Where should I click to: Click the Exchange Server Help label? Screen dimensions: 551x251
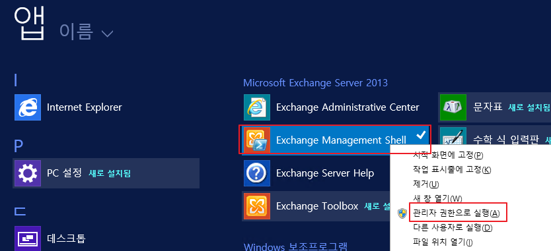(x=325, y=173)
